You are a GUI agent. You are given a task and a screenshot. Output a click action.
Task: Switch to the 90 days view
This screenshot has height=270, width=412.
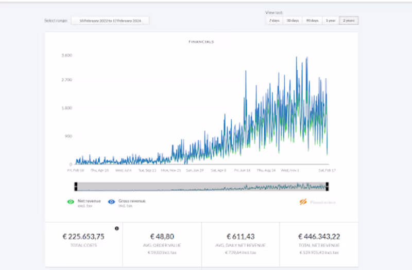pos(312,21)
